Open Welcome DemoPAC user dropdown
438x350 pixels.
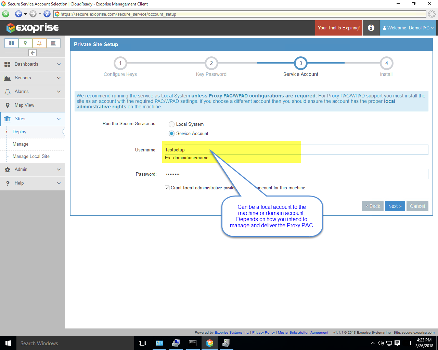point(408,28)
